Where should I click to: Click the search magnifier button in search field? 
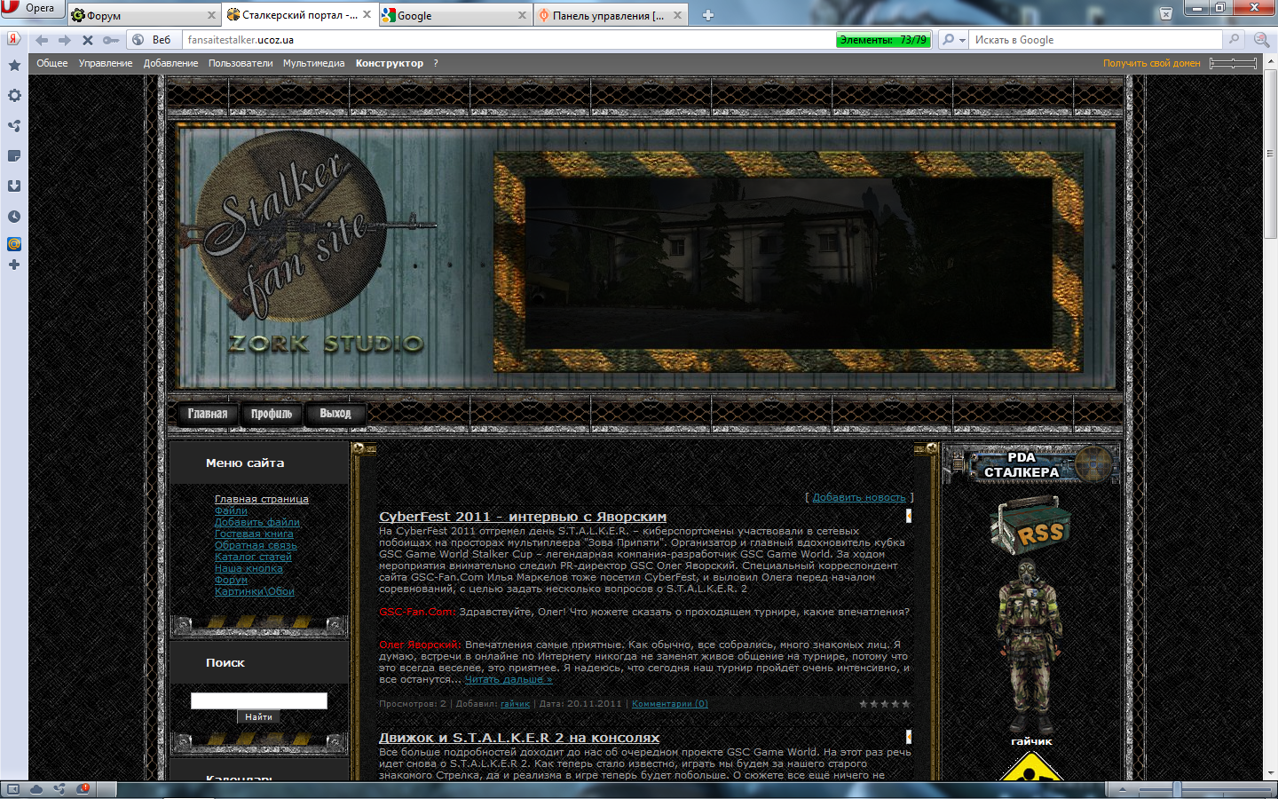pos(1234,40)
